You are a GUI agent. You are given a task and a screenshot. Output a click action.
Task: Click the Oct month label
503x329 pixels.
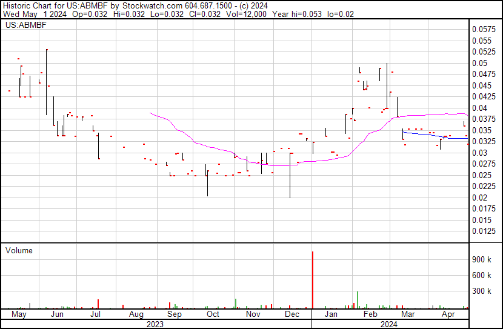[x=213, y=314]
